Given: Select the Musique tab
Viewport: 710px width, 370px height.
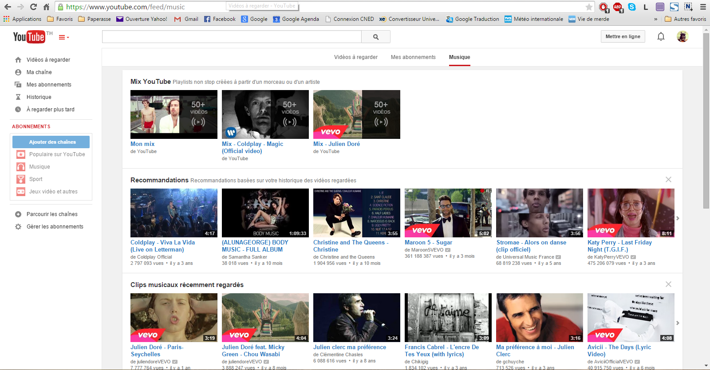Looking at the screenshot, I should tap(459, 57).
